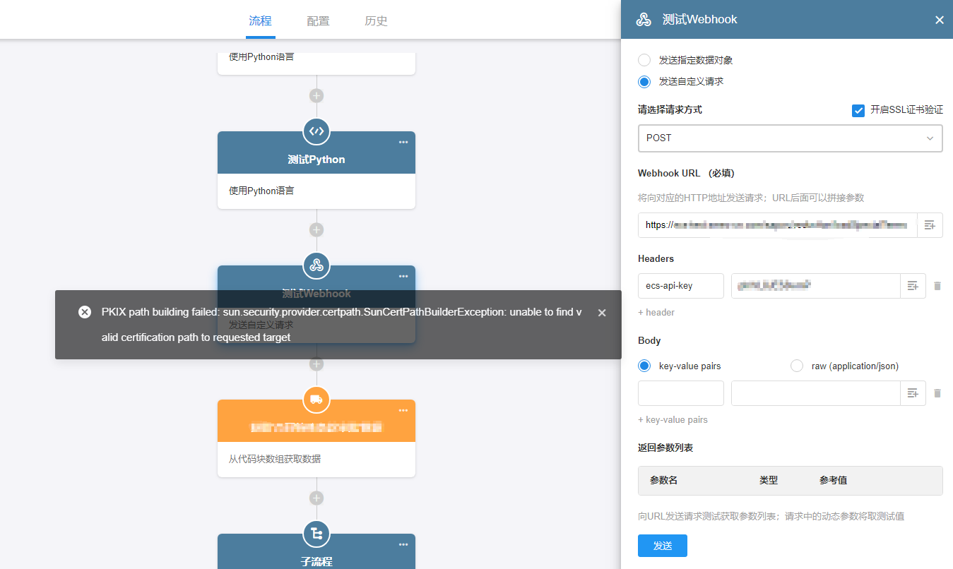Choose raw (application/json) body format
Image resolution: width=953 pixels, height=569 pixels.
click(x=797, y=366)
